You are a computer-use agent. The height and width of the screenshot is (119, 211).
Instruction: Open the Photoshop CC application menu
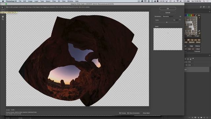click(11, 1)
